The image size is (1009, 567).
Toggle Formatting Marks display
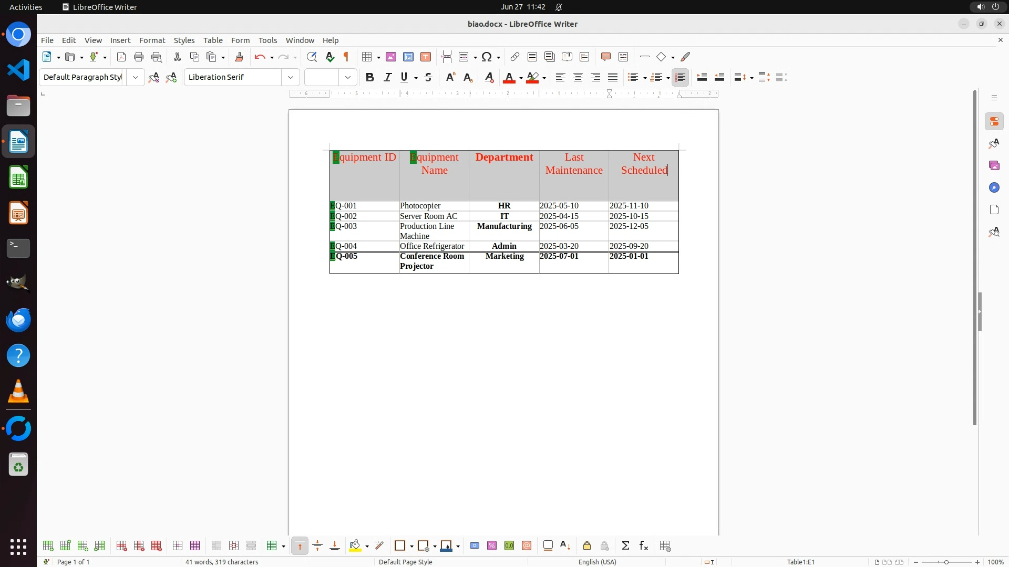(346, 57)
